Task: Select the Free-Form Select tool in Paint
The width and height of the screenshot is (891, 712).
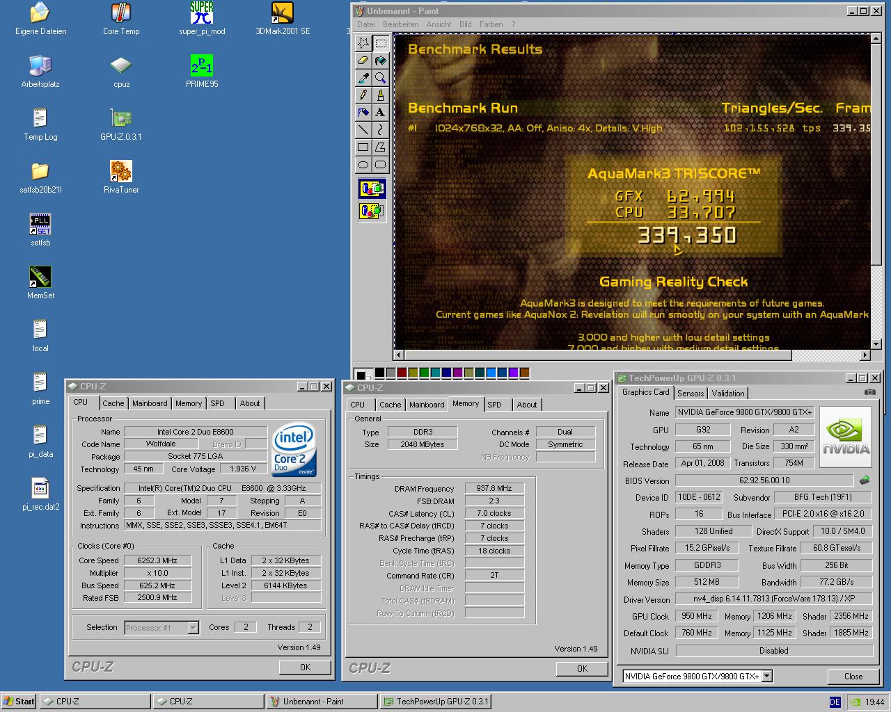Action: click(363, 43)
